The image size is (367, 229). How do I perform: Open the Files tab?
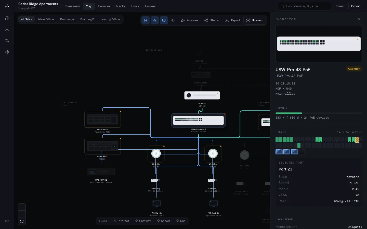point(135,6)
